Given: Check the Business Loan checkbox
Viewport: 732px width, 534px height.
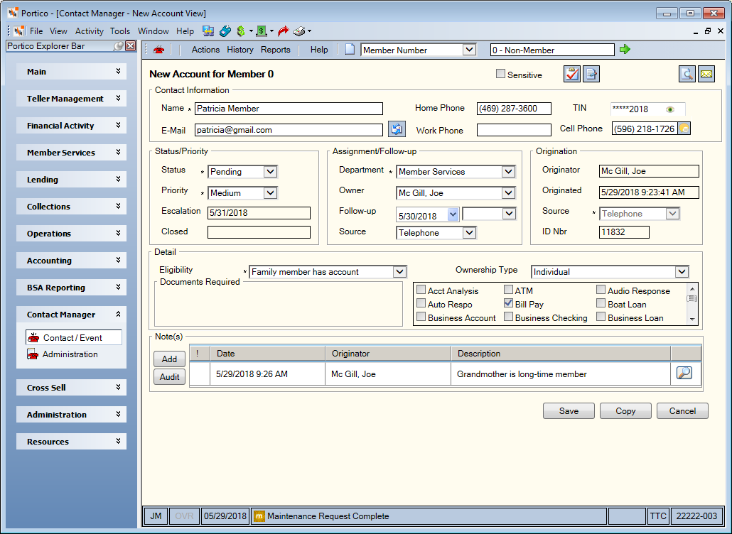Looking at the screenshot, I should tap(601, 317).
